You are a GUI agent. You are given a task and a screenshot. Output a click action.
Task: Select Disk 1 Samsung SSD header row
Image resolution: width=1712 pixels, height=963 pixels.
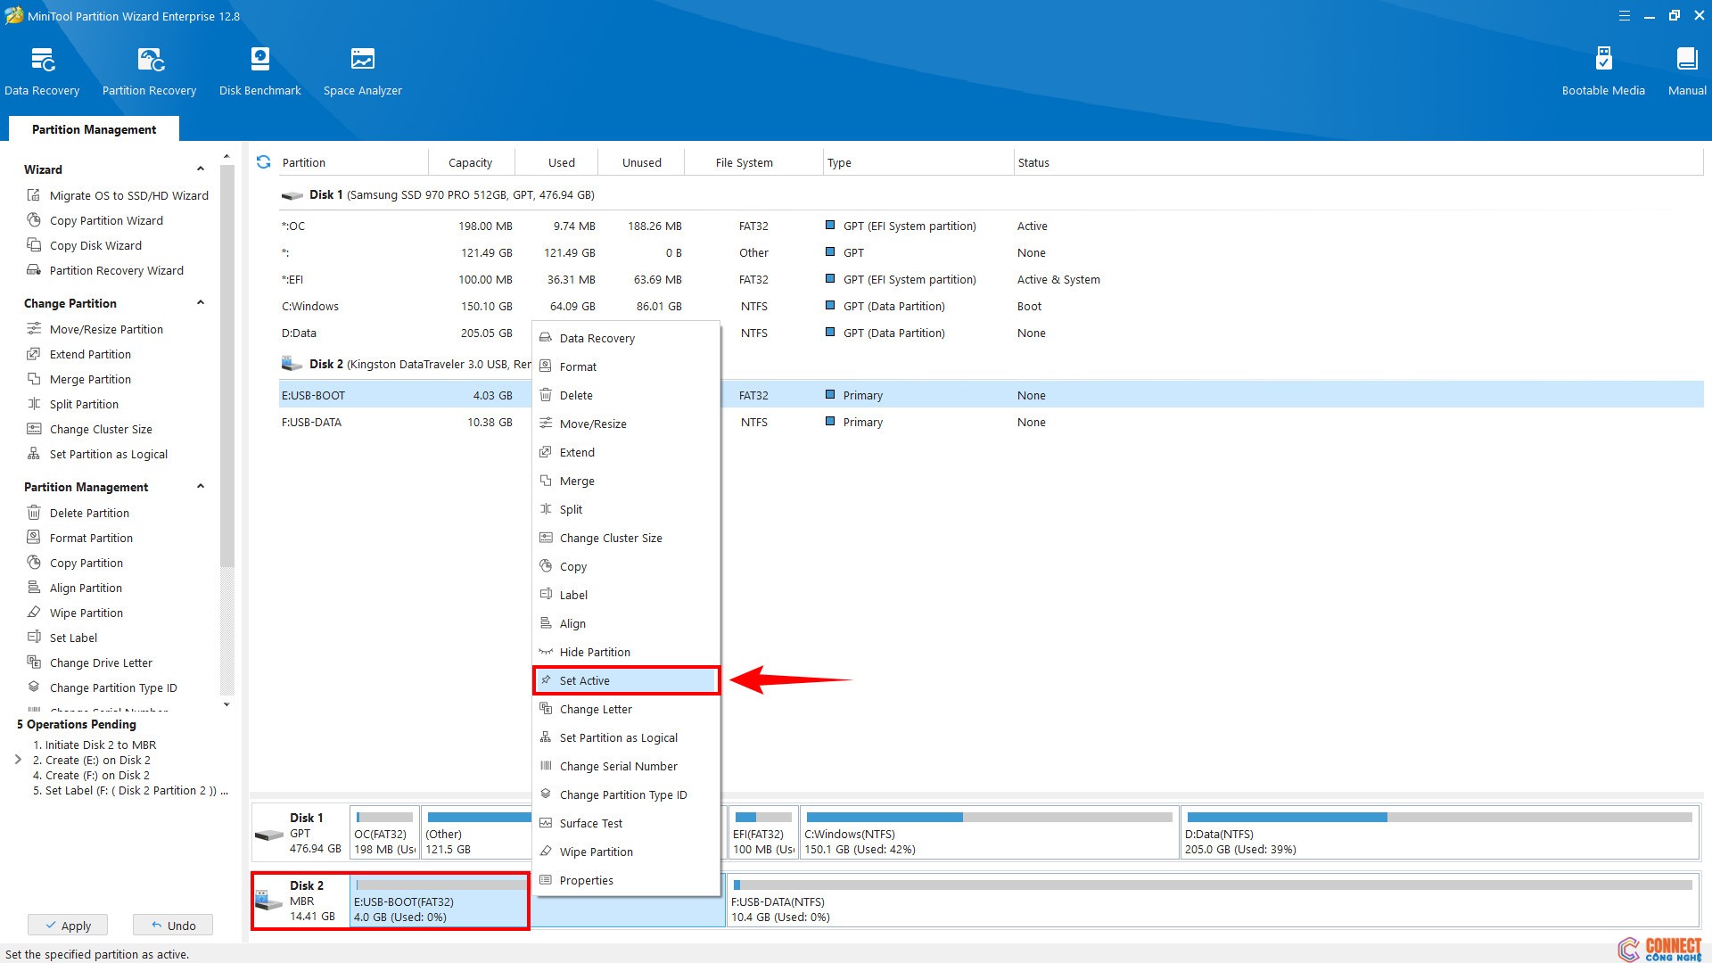point(991,194)
